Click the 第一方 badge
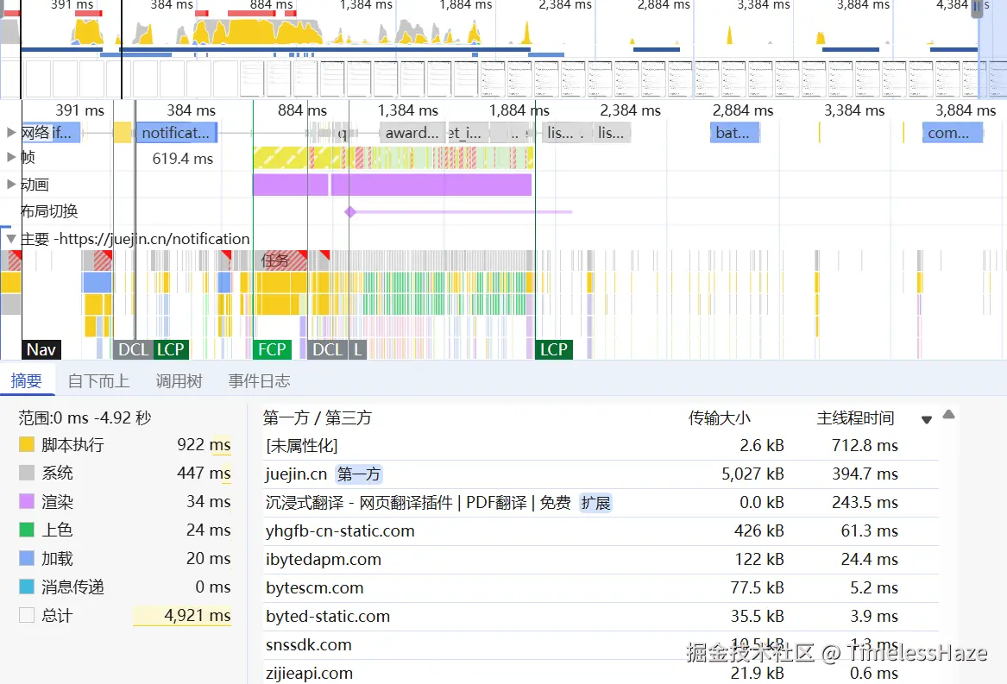This screenshot has width=1007, height=684. tap(358, 474)
